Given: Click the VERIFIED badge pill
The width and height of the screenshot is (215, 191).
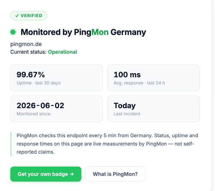Looking at the screenshot, I should point(29,16).
